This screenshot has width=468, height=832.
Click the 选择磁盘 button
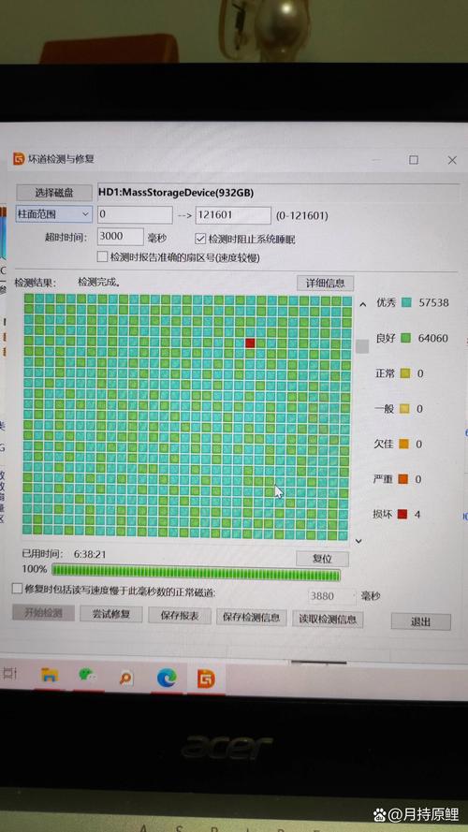click(54, 192)
